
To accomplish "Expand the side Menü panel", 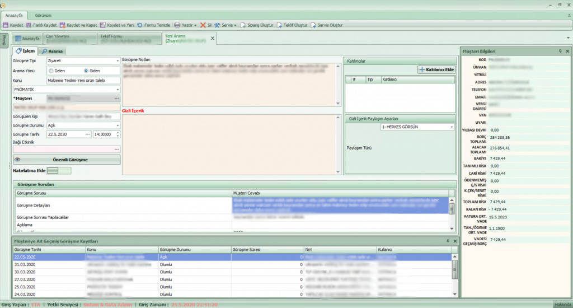I will point(4,40).
